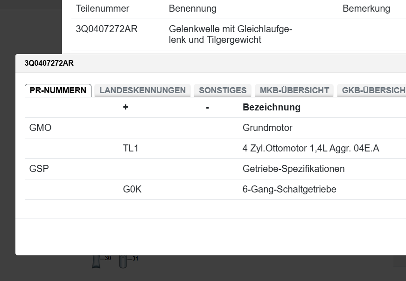The width and height of the screenshot is (406, 281).
Task: Click the part thumbnail labeled 31
Action: pos(123,263)
